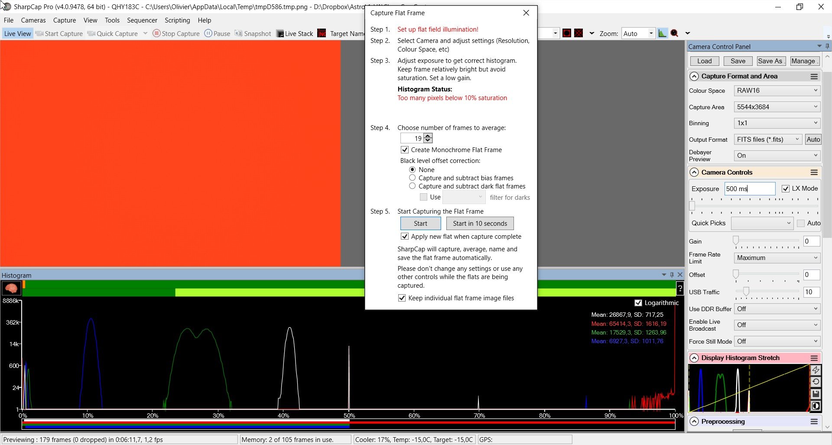832x445 pixels.
Task: Open the File menu
Action: click(9, 20)
